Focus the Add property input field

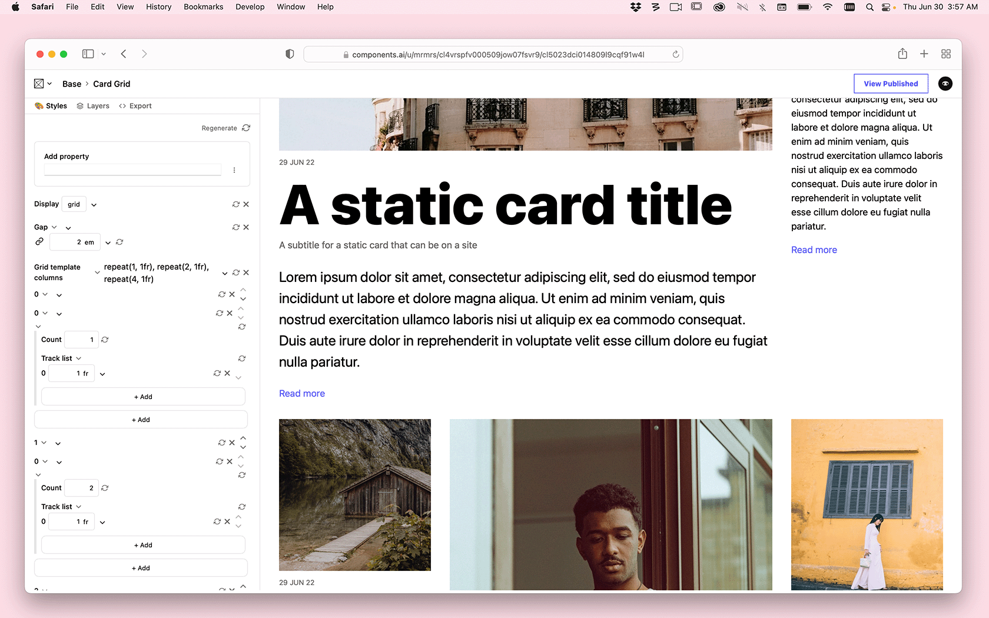click(132, 170)
